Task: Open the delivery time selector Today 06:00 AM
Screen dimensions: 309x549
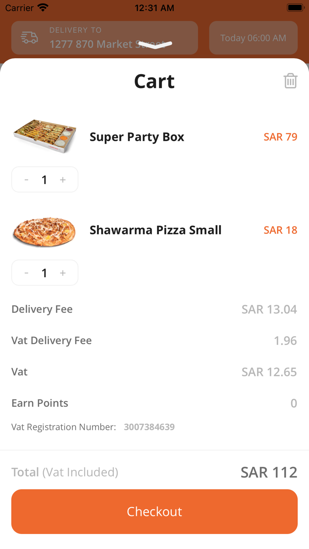Action: pyautogui.click(x=253, y=38)
